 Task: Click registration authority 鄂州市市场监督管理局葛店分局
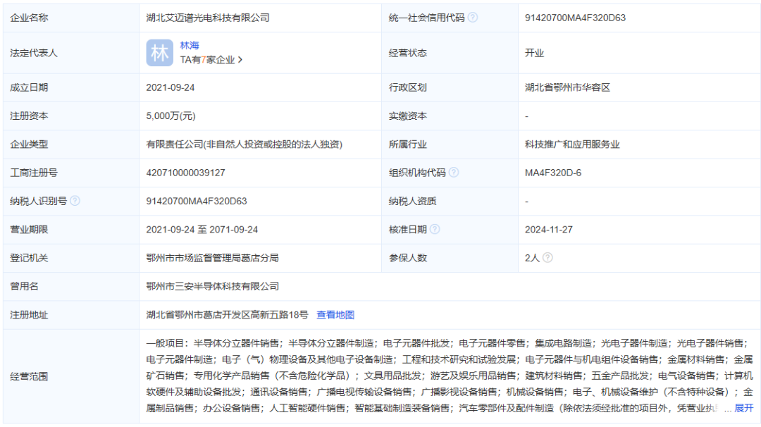[212, 258]
